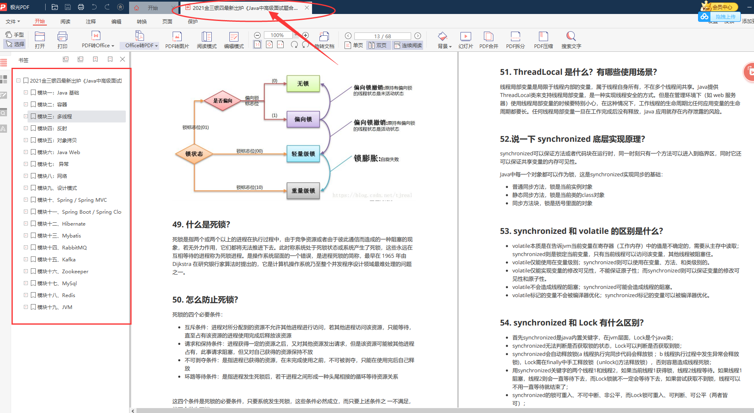Image resolution: width=754 pixels, height=413 pixels.
Task: Go to previous page arrow
Action: coord(348,36)
